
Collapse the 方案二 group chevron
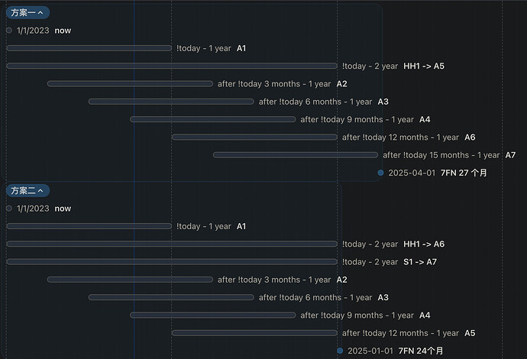tap(41, 190)
